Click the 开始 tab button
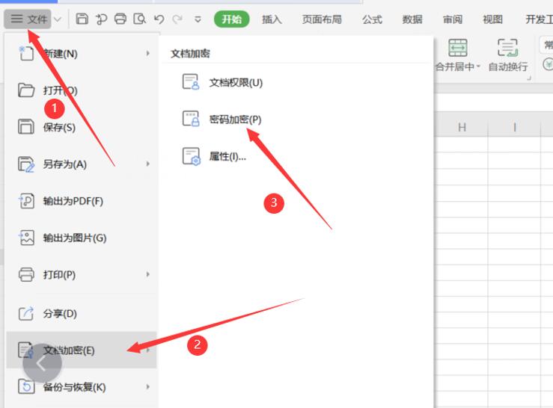The width and height of the screenshot is (553, 408). [x=231, y=19]
